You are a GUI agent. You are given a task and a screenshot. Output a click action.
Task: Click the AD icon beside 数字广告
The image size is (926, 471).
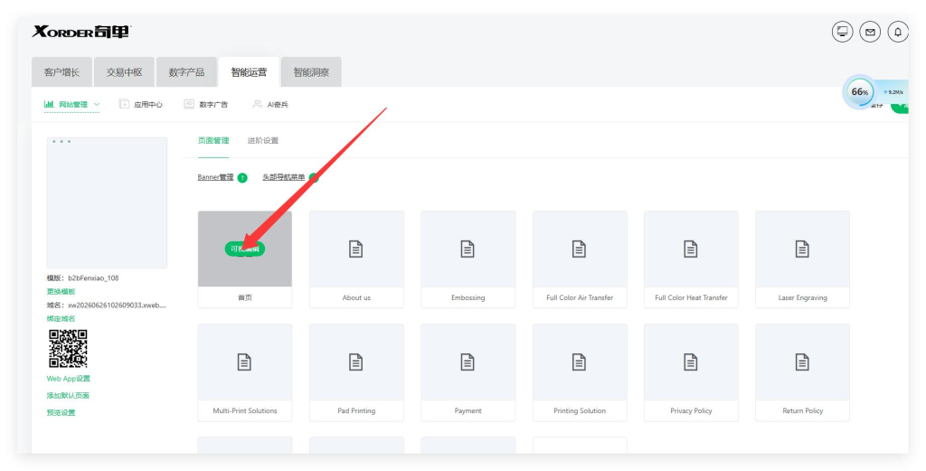pyautogui.click(x=189, y=104)
